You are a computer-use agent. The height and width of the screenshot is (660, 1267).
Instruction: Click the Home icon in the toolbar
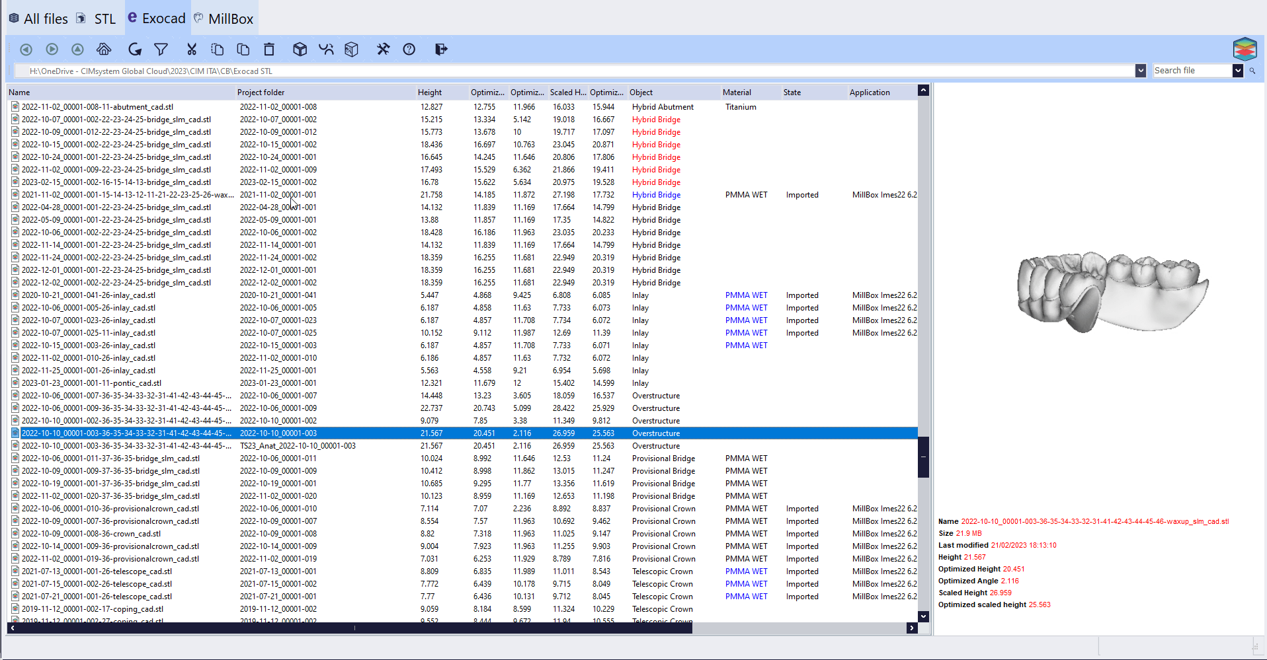[x=104, y=49]
